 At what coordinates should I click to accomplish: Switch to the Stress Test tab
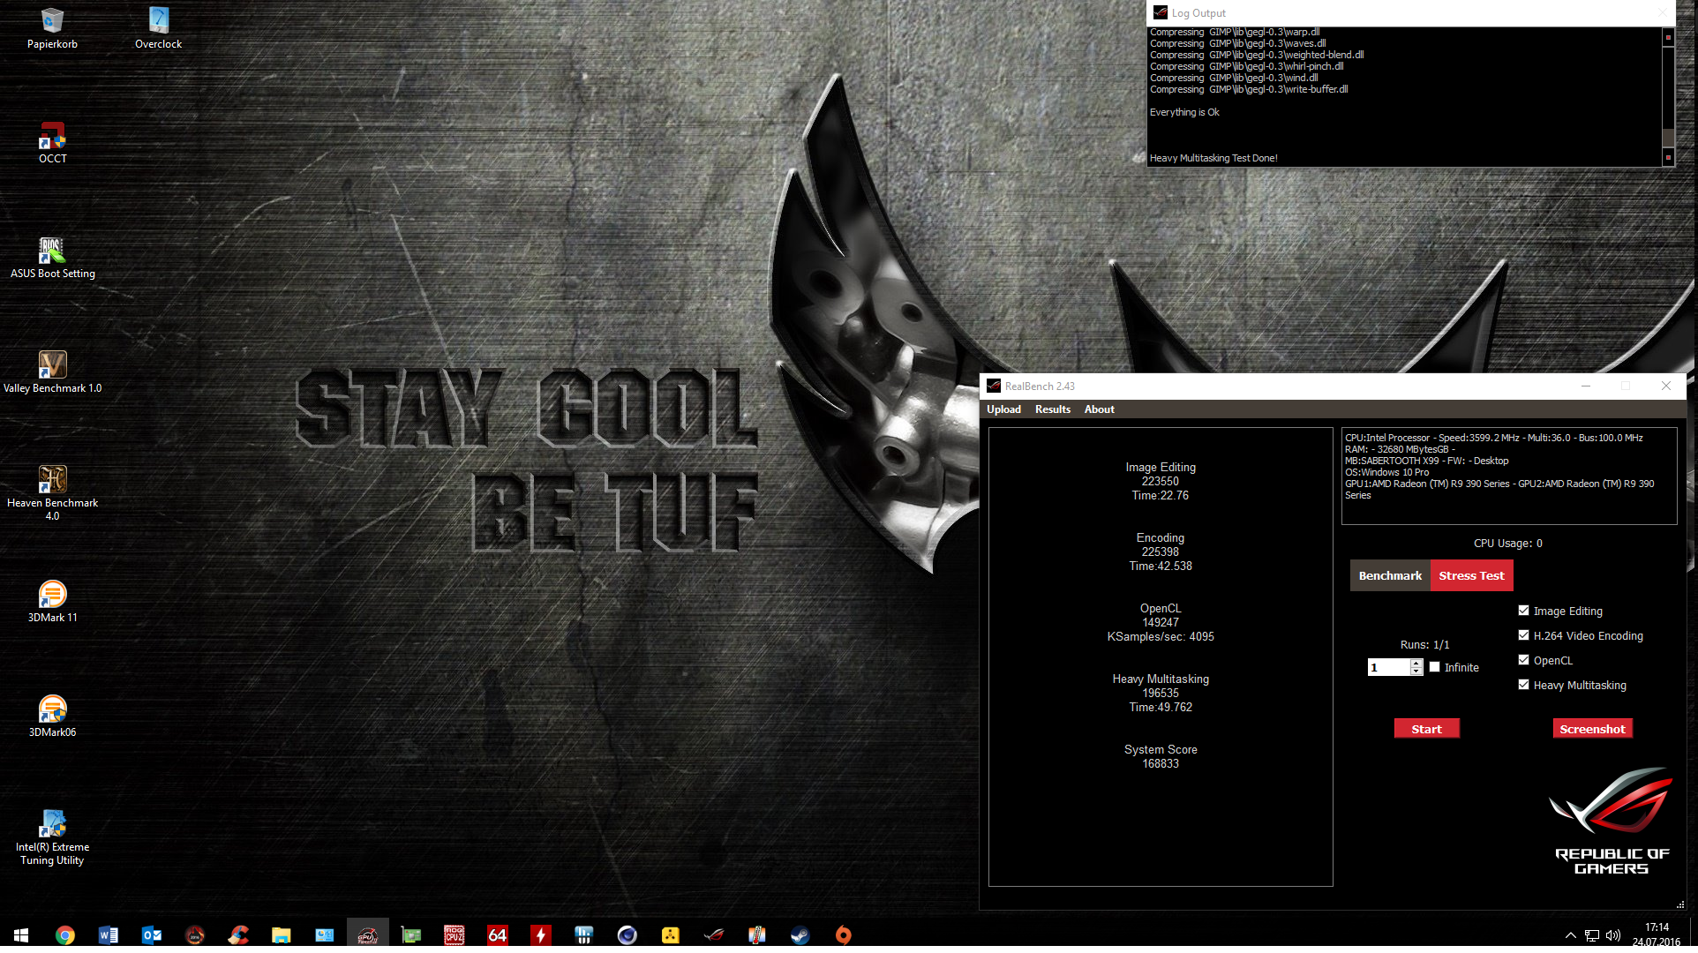tap(1471, 575)
